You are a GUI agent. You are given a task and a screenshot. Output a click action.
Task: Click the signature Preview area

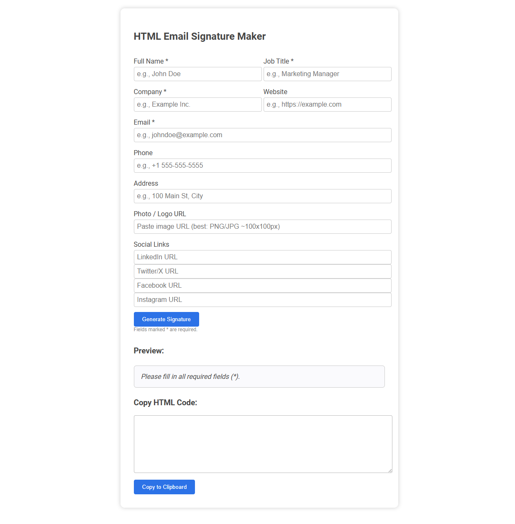pos(259,376)
